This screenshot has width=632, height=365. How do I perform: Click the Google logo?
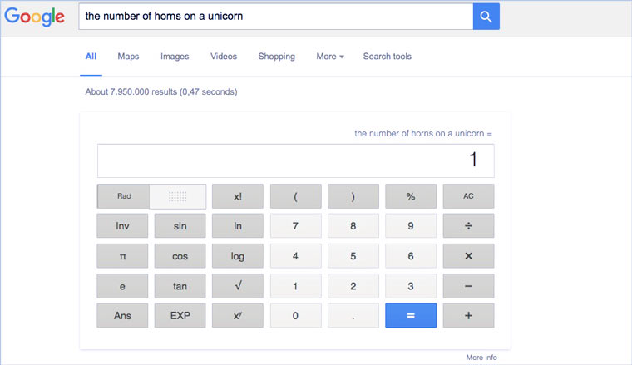click(36, 17)
